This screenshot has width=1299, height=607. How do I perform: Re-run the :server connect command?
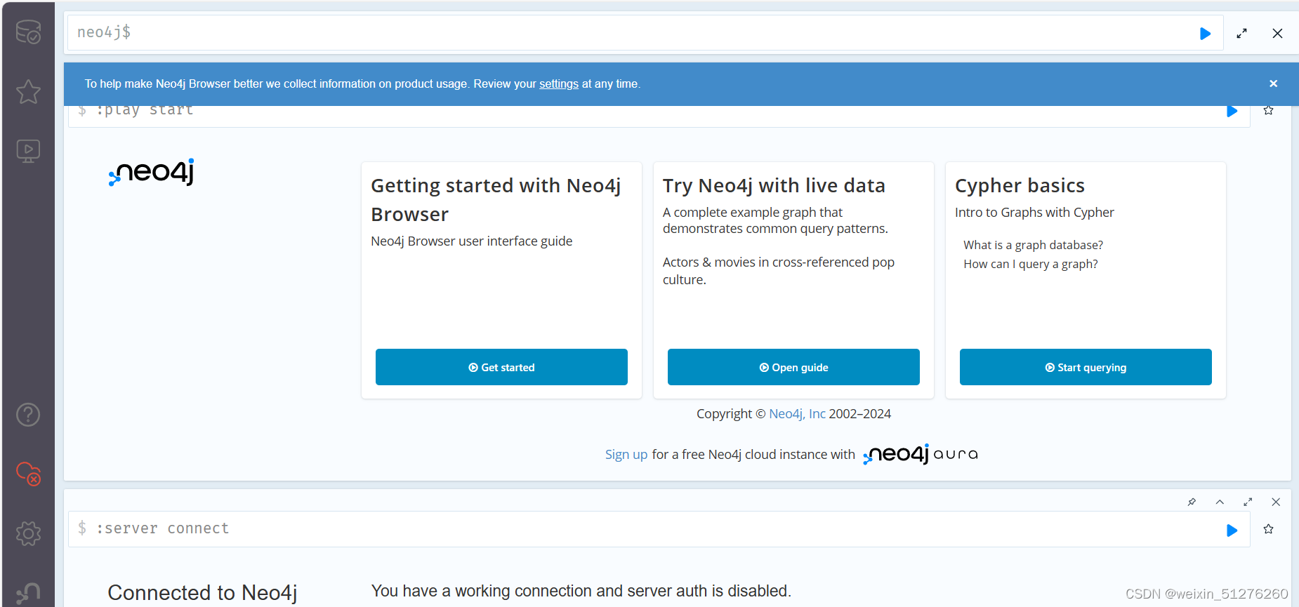pyautogui.click(x=1232, y=530)
